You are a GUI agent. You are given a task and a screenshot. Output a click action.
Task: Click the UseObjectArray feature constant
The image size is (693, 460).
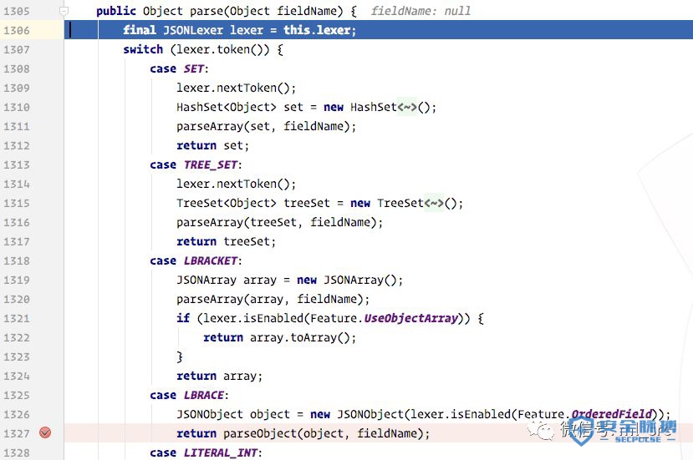411,318
